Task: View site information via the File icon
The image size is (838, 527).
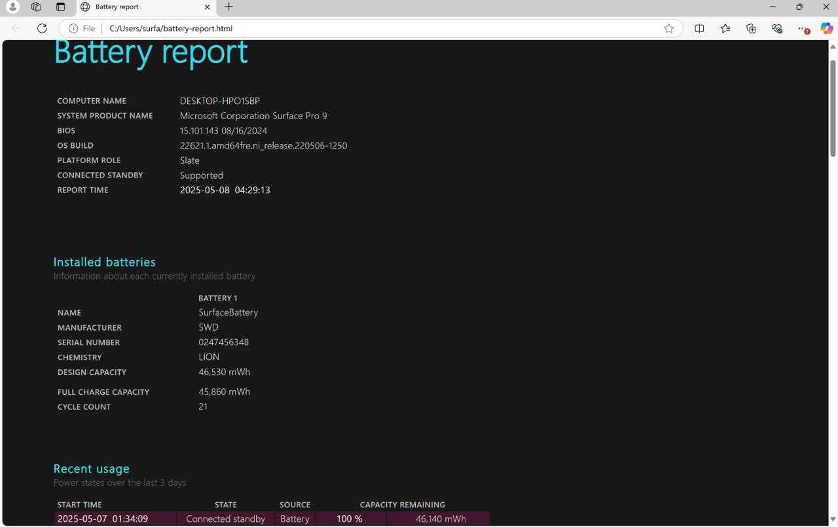Action: (82, 28)
